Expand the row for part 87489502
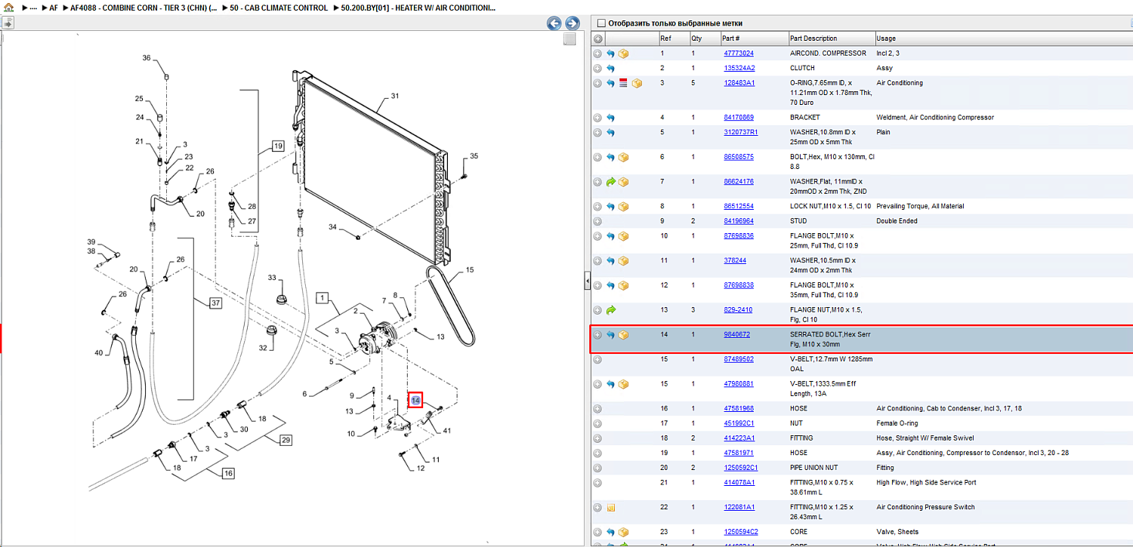 (x=597, y=360)
